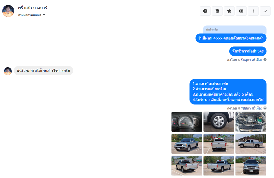274x178 pixels.
Task: Open the side profile pickup photo
Action: (250, 144)
